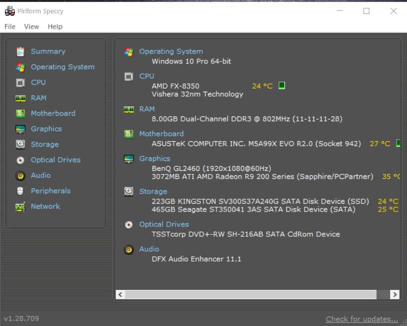Click the Operating System heading link
The height and width of the screenshot is (326, 407).
click(x=171, y=52)
